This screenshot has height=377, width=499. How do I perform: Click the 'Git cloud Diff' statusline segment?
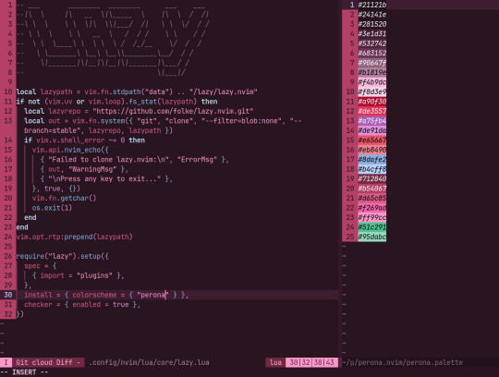pyautogui.click(x=48, y=362)
